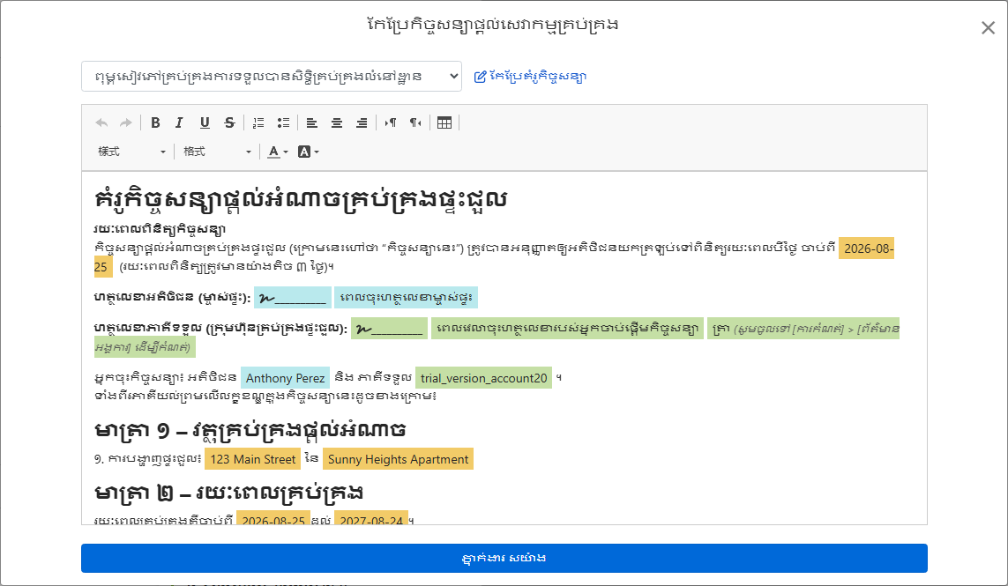This screenshot has height=586, width=1008.
Task: Toggle italic formatting
Action: pyautogui.click(x=179, y=122)
